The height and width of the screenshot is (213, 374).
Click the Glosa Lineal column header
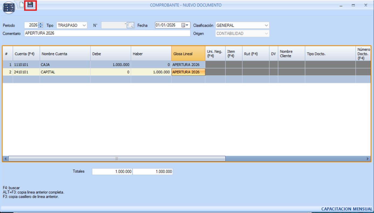click(188, 54)
